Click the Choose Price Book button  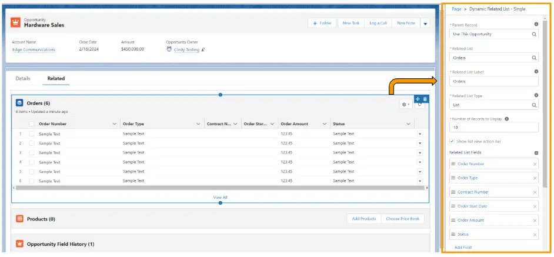(402, 219)
